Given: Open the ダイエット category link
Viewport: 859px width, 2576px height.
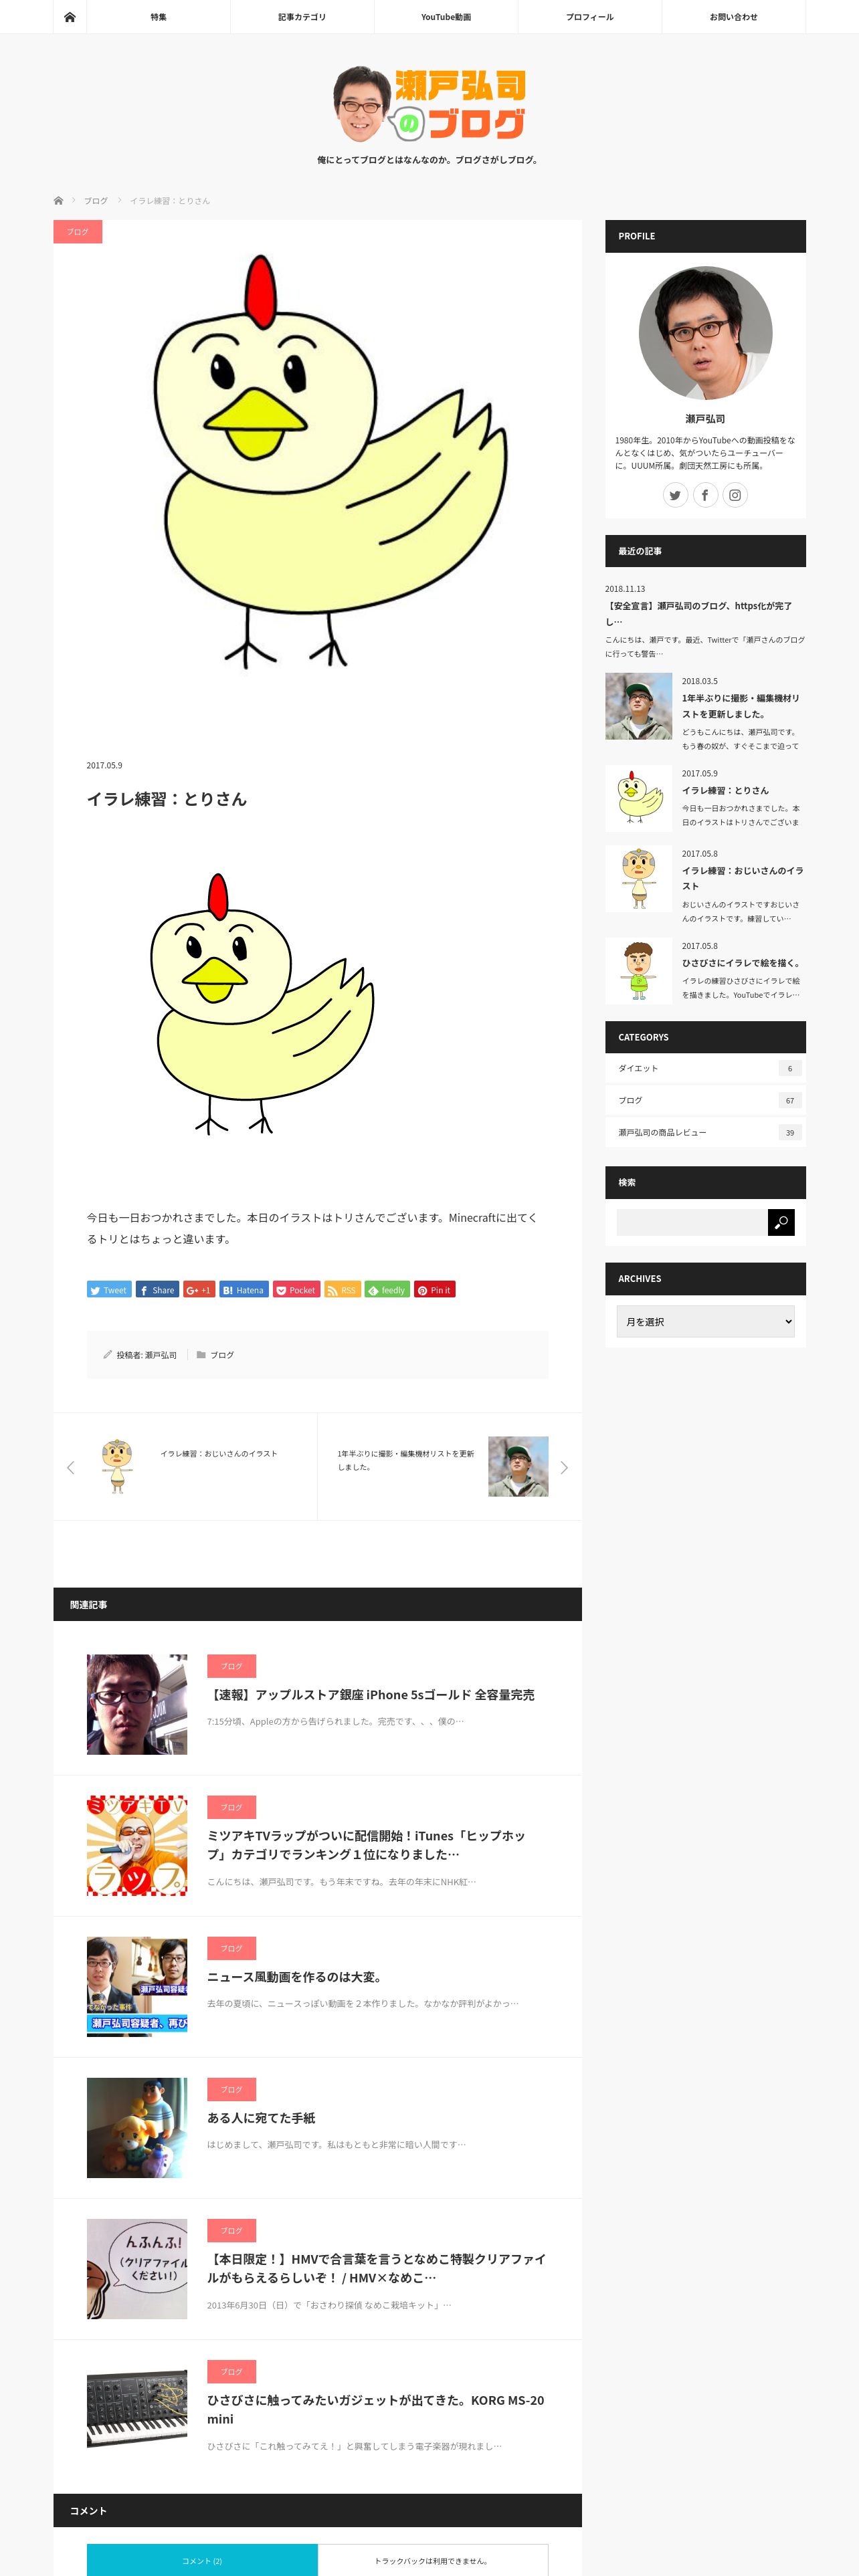Looking at the screenshot, I should point(638,1068).
